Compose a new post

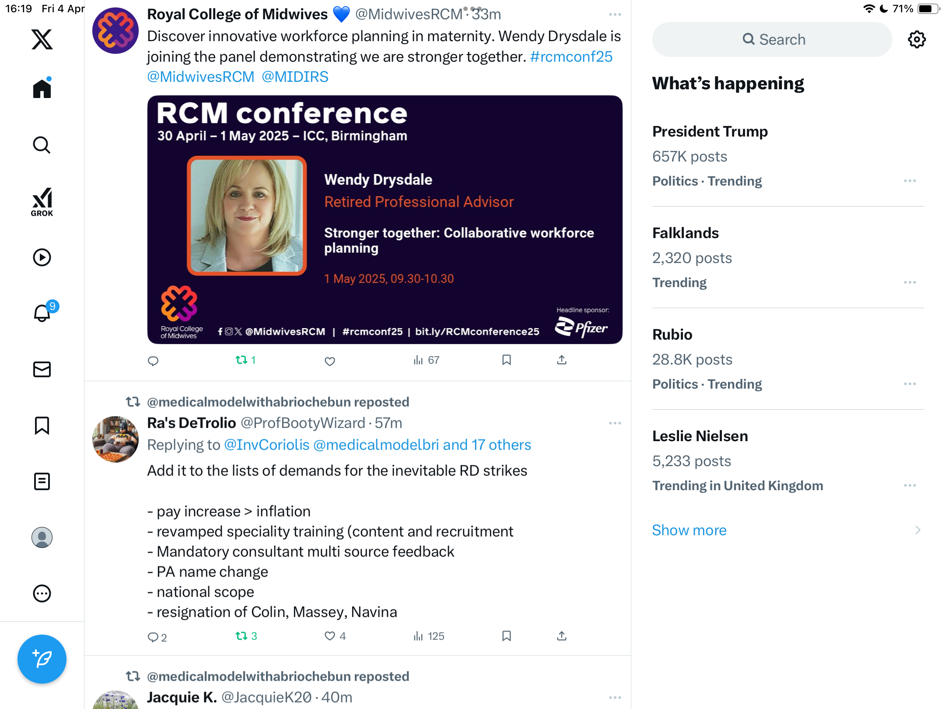coord(42,659)
